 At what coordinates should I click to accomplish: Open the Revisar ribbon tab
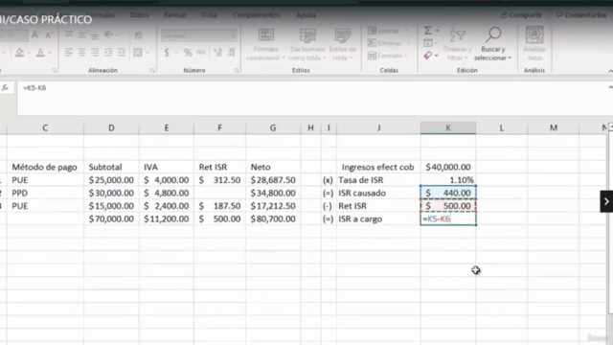tap(174, 15)
